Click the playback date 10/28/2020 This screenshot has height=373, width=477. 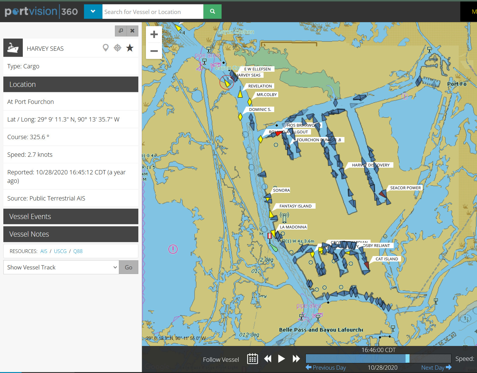[x=382, y=368]
